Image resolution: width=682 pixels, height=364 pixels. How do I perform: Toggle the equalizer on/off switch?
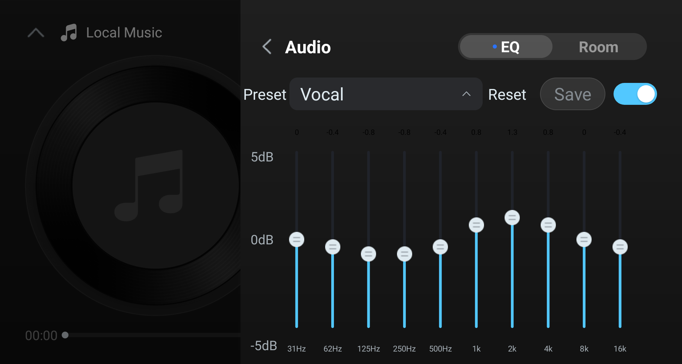click(635, 94)
